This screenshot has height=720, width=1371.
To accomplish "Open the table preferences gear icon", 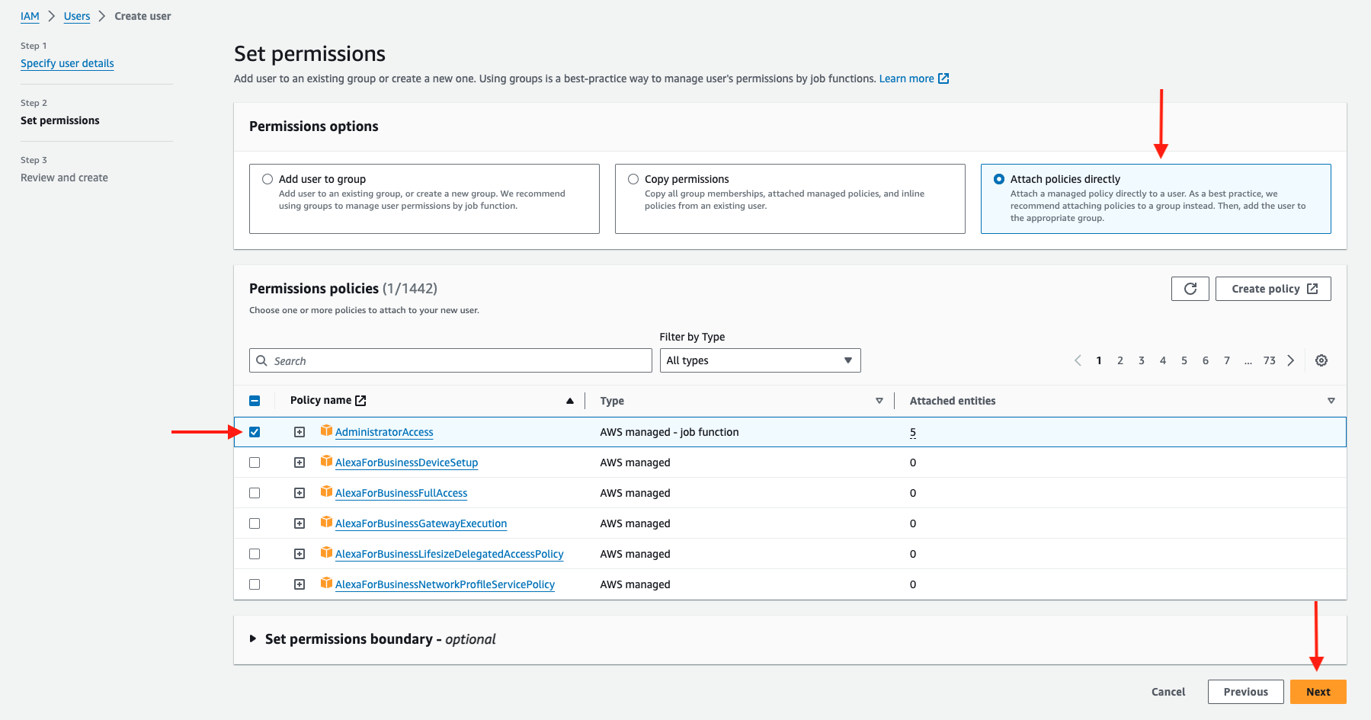I will pos(1321,360).
